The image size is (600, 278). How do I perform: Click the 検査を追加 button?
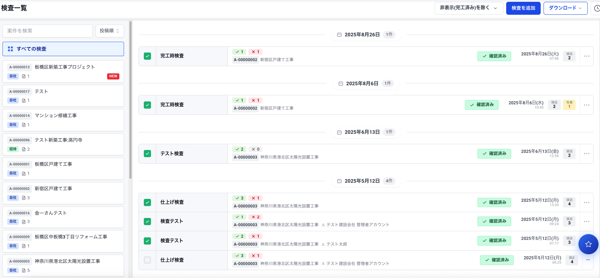point(523,8)
